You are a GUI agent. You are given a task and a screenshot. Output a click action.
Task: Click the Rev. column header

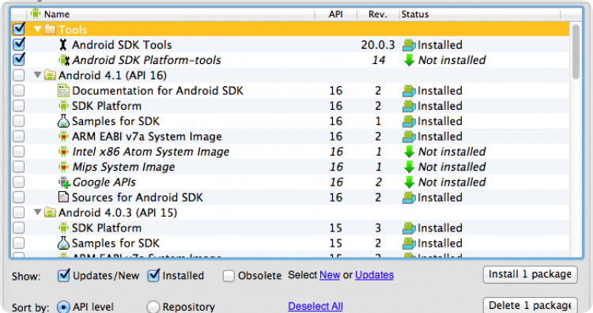coord(378,14)
